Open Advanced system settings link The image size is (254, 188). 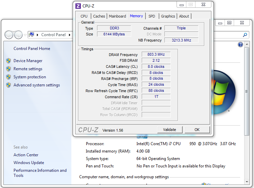pos(37,85)
